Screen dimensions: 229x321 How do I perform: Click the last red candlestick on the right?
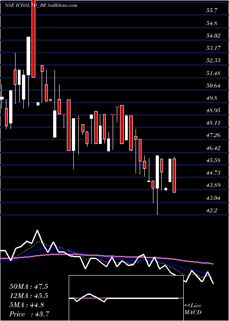pyautogui.click(x=174, y=176)
